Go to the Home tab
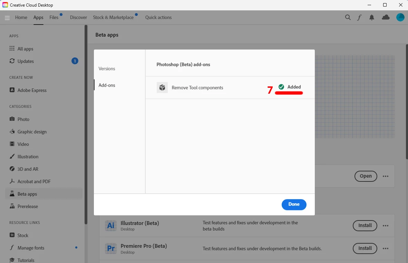This screenshot has width=408, height=263. (x=21, y=17)
